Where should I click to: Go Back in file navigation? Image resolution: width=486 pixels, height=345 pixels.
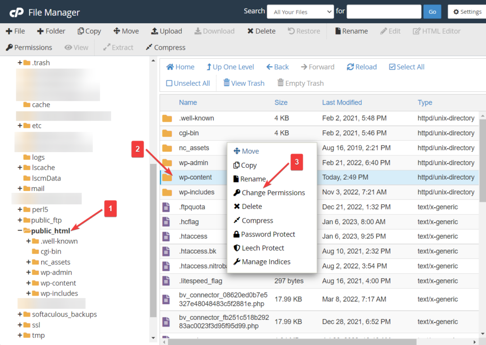point(277,67)
